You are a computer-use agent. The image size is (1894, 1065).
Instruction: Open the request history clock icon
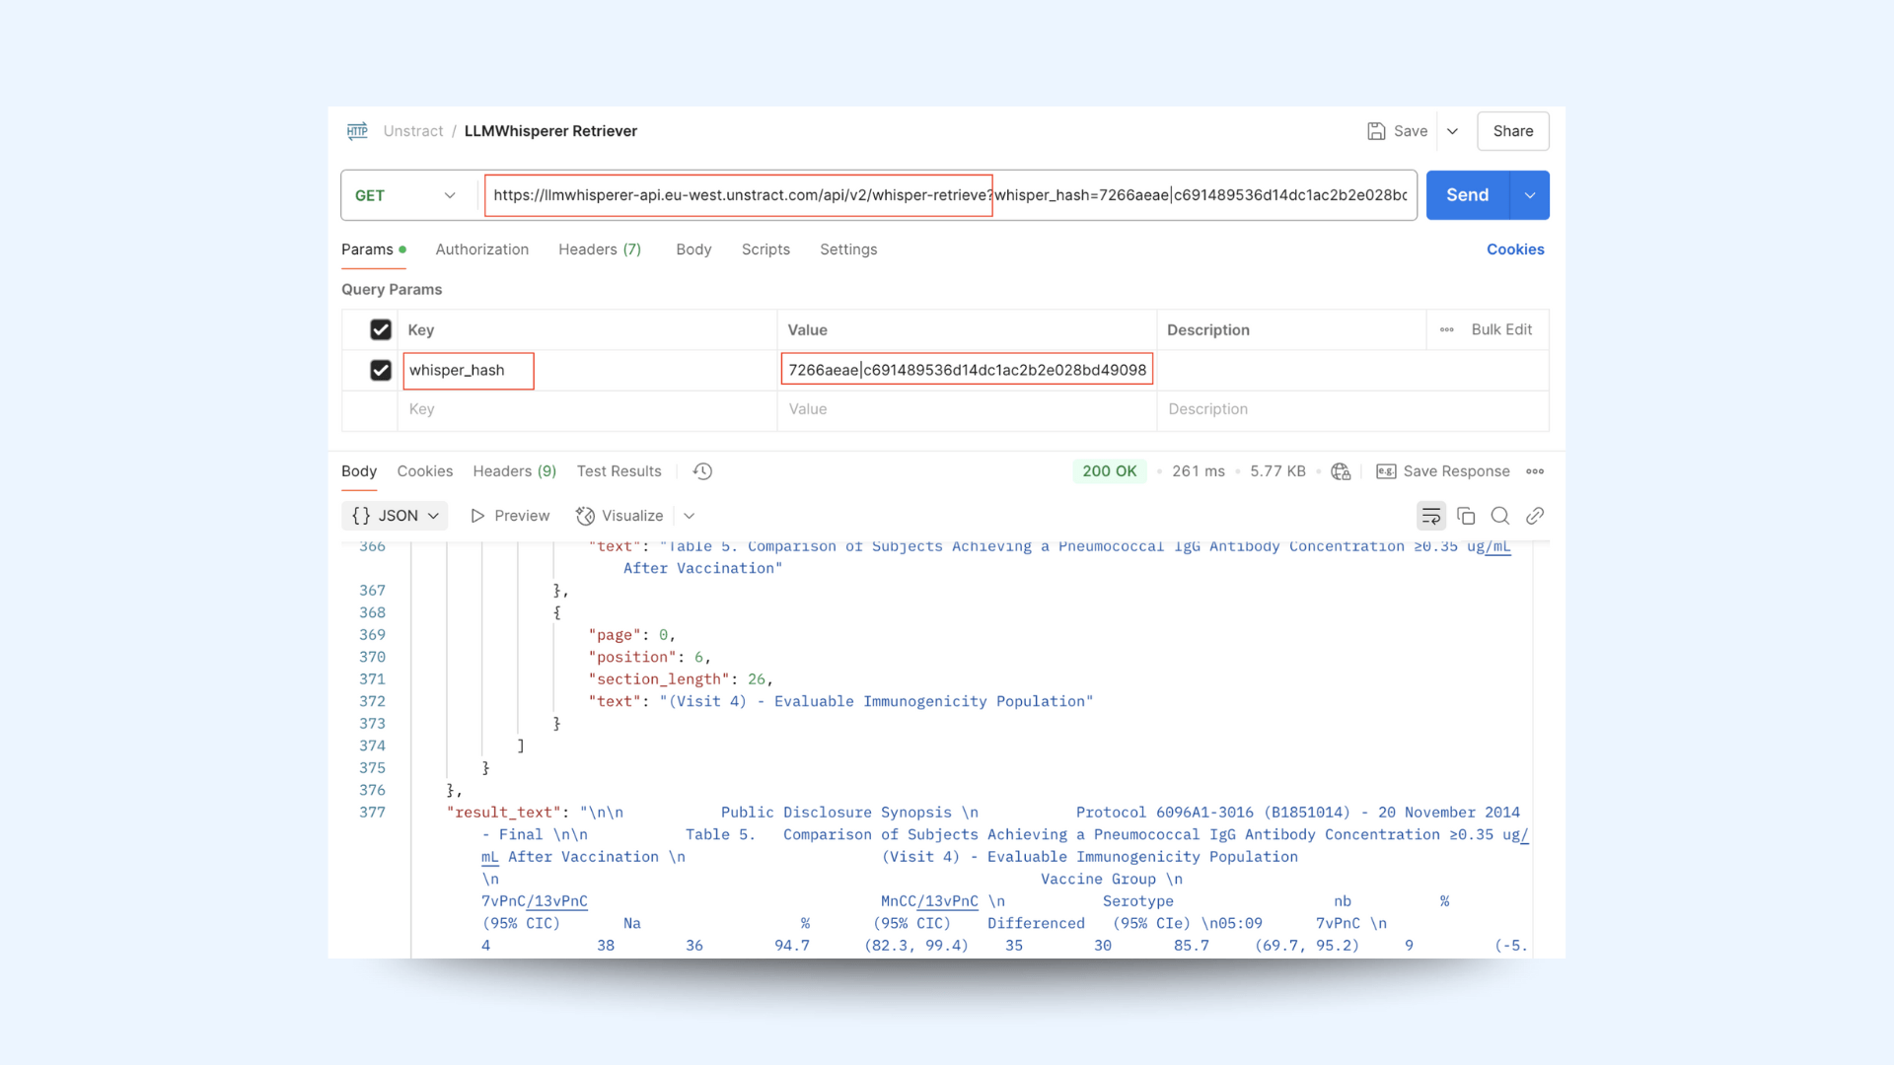click(x=702, y=471)
